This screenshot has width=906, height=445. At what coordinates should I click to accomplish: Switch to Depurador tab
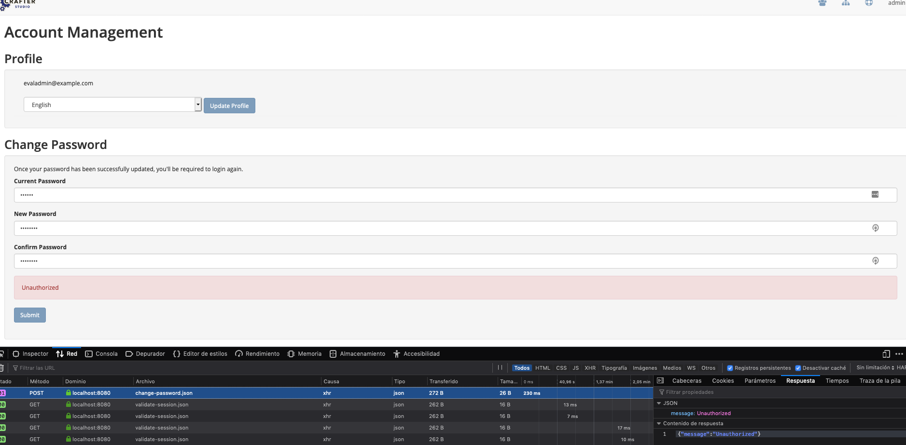coord(145,354)
